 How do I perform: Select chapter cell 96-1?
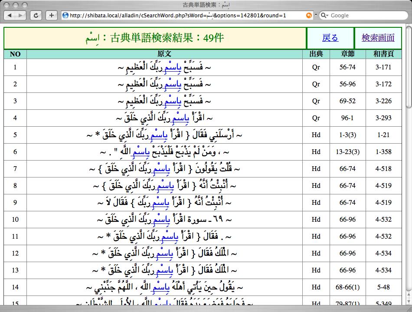tap(348, 118)
